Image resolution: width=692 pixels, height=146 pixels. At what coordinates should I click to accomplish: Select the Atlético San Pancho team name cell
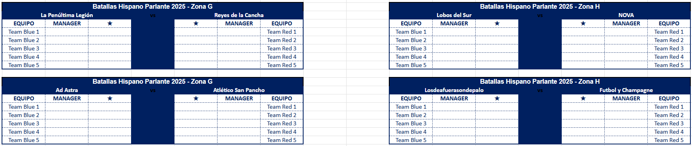click(x=239, y=90)
